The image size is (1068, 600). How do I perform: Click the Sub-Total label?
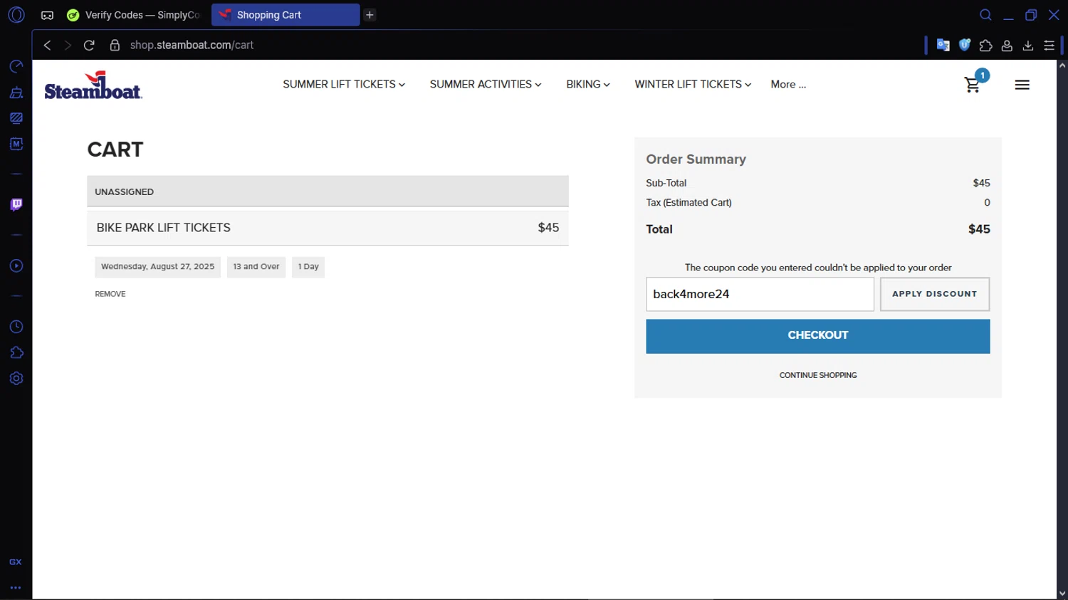coord(666,183)
